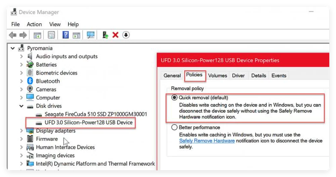Switch to the Events tab
This screenshot has width=336, height=177.
pos(279,75)
